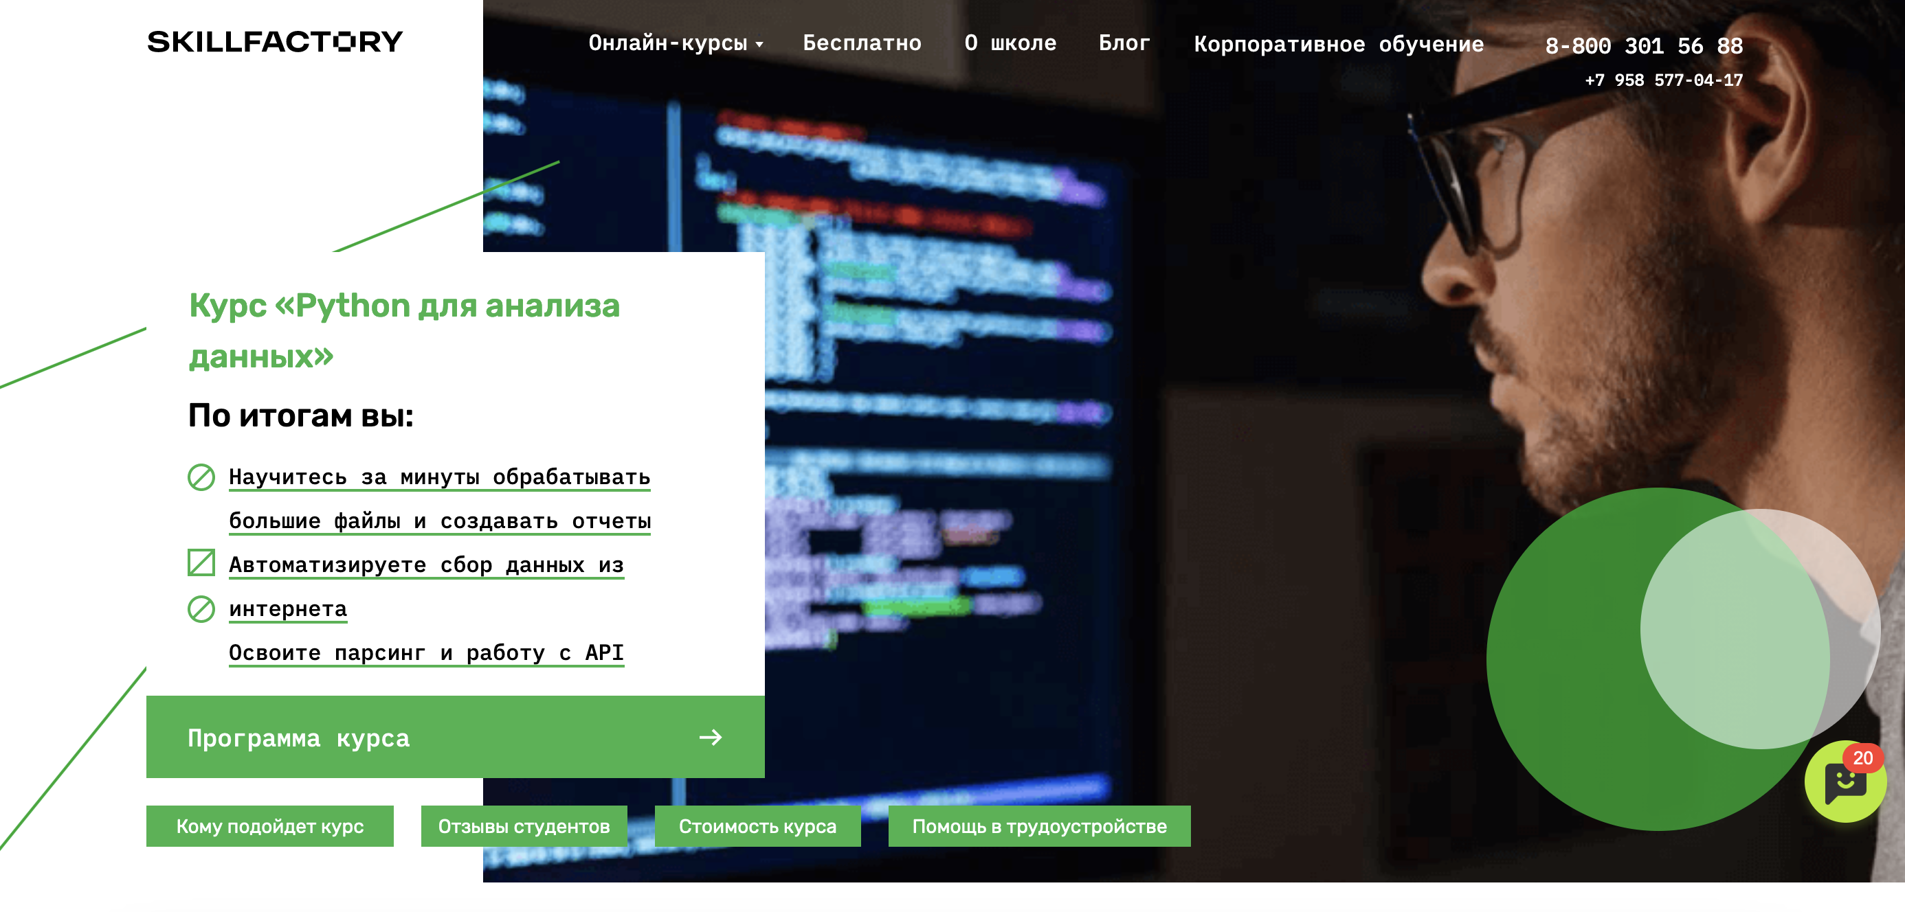
Task: Click the course title Python для анализа данных
Action: (405, 330)
